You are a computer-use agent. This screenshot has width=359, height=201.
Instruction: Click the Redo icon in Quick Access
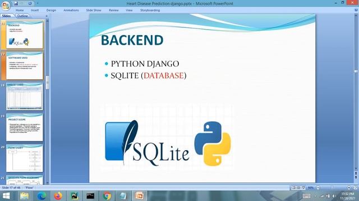pos(30,3)
